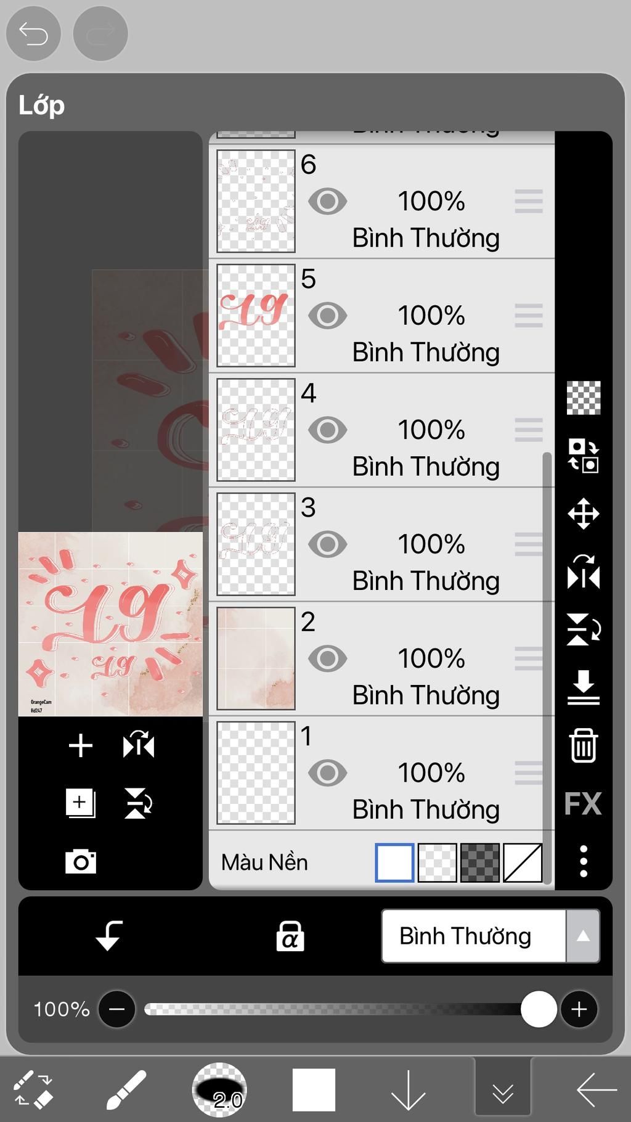This screenshot has width=631, height=1122.
Task: Open the FX filter menu
Action: tap(583, 803)
